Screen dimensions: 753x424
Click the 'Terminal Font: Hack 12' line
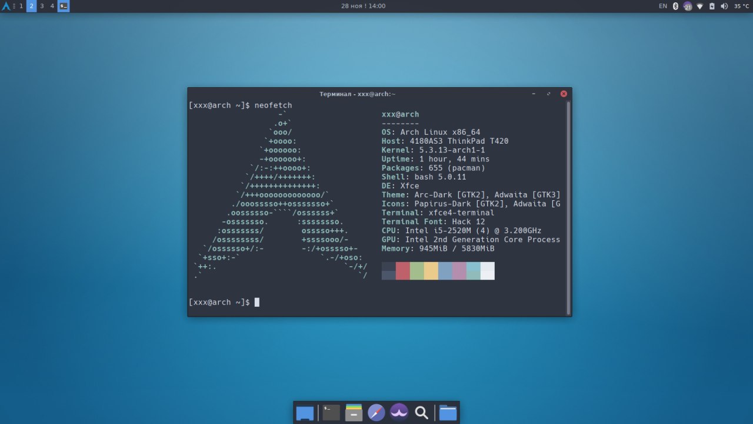pyautogui.click(x=434, y=221)
